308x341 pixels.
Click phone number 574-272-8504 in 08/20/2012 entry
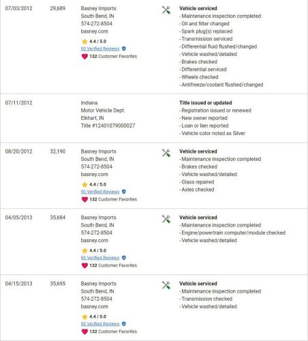[x=97, y=166]
